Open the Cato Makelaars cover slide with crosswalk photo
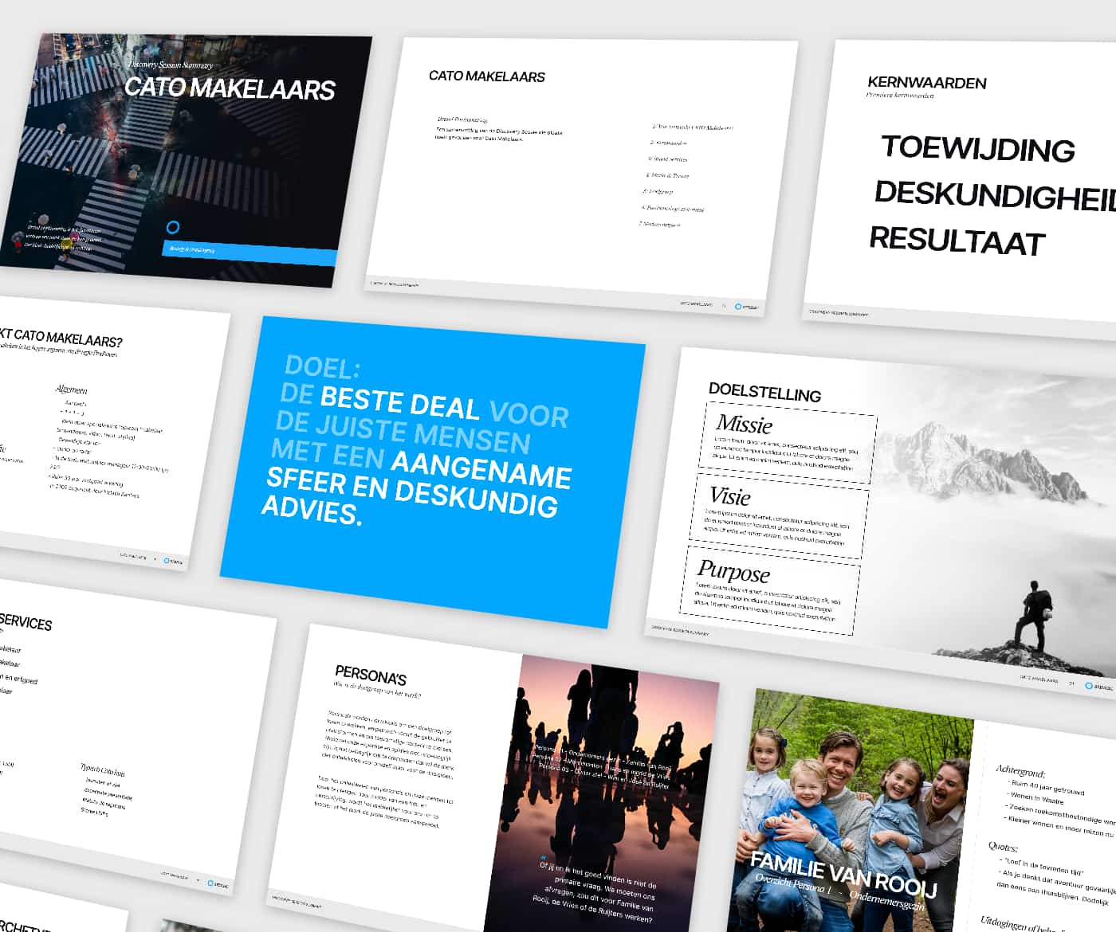Screen dimensions: 1116x932 187,159
